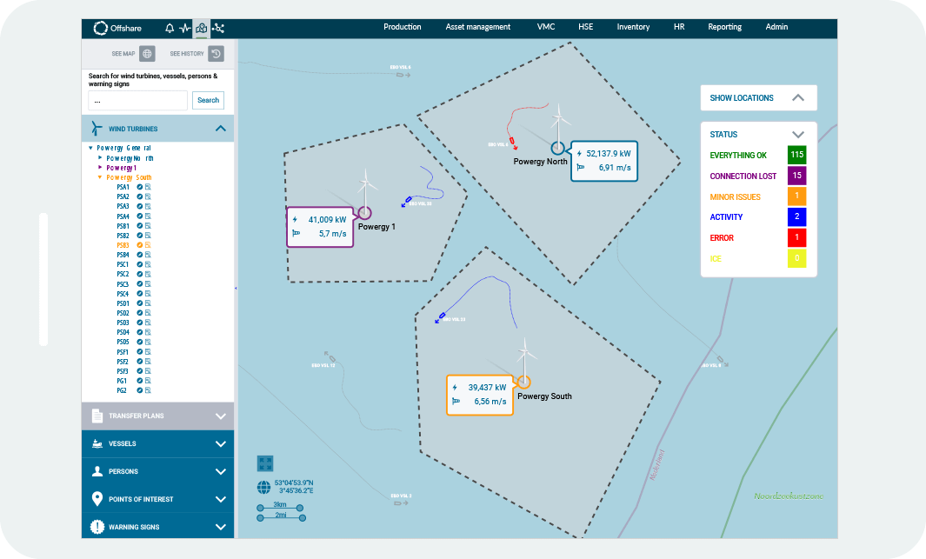Open the Admin menu
The image size is (926, 559).
[x=776, y=27]
